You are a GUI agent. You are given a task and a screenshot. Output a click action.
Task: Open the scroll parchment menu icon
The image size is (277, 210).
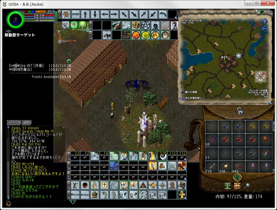153,185
